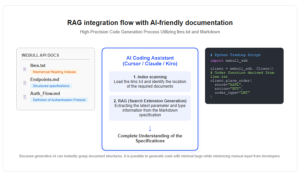Click the AI Coding Assistant heading

click(150, 61)
